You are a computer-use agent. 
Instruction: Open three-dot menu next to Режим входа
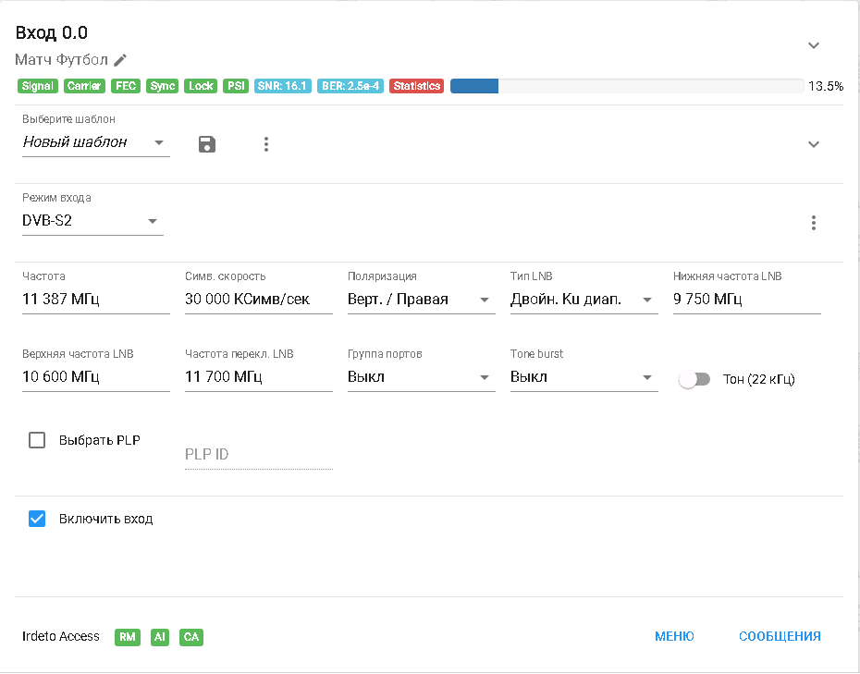pyautogui.click(x=814, y=223)
